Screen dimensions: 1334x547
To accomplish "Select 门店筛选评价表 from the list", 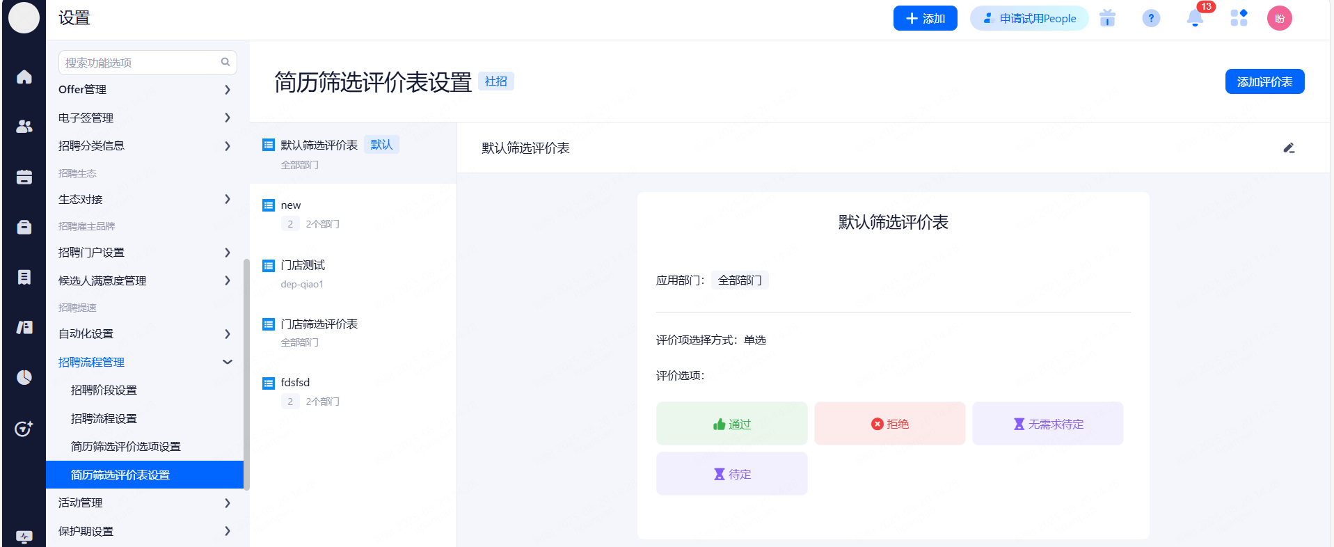I will pyautogui.click(x=319, y=325).
